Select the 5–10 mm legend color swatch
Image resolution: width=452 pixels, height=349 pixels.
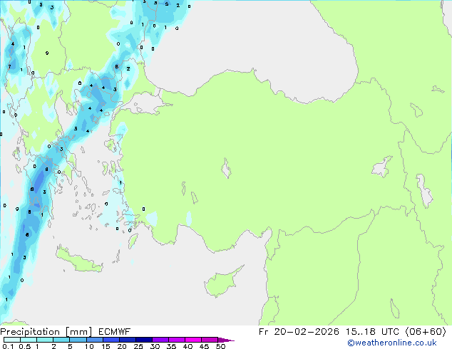pos(78,340)
